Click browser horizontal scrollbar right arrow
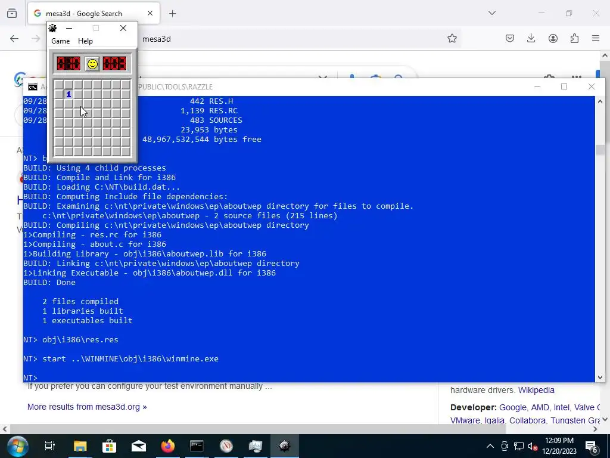This screenshot has width=610, height=458. pyautogui.click(x=596, y=429)
